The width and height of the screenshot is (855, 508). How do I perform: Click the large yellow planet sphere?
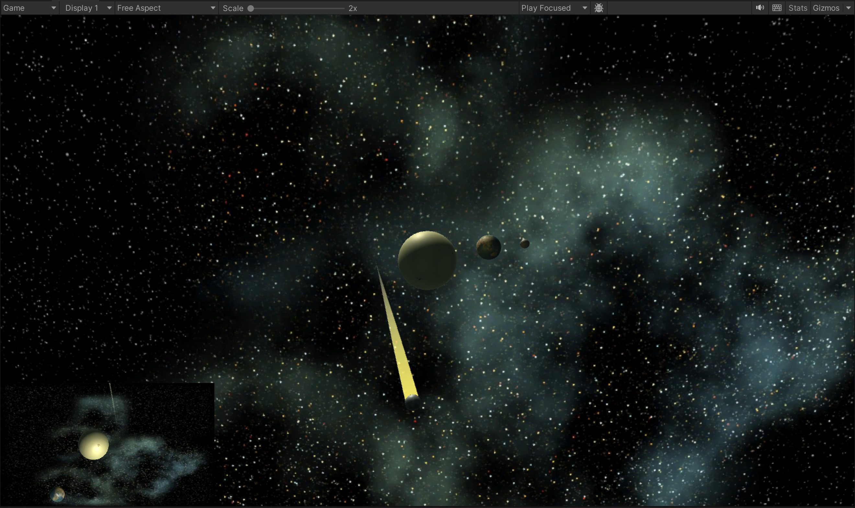coord(427,260)
